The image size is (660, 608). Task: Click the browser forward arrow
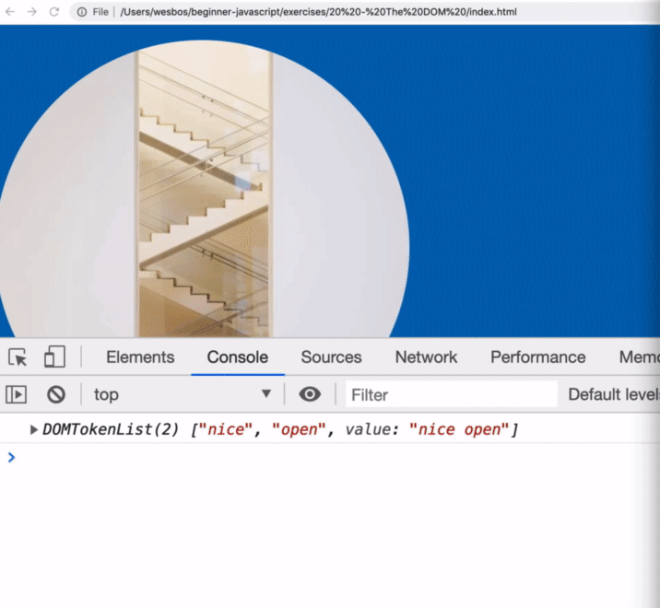coord(32,12)
